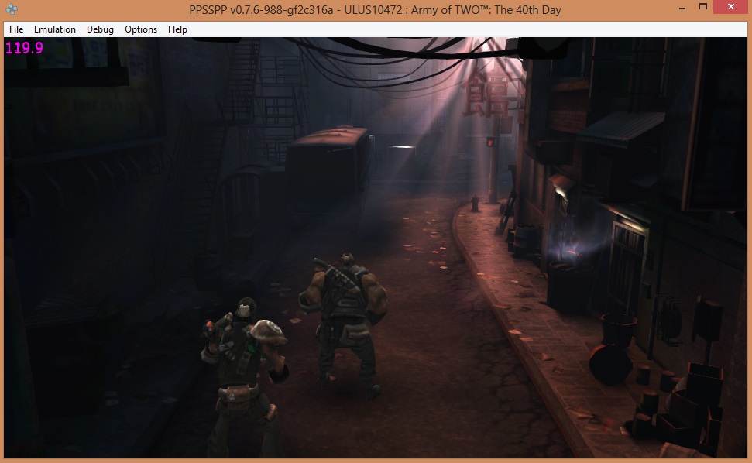The width and height of the screenshot is (752, 463).
Task: Click the PPSSPP app icon in title bar
Action: tap(11, 10)
